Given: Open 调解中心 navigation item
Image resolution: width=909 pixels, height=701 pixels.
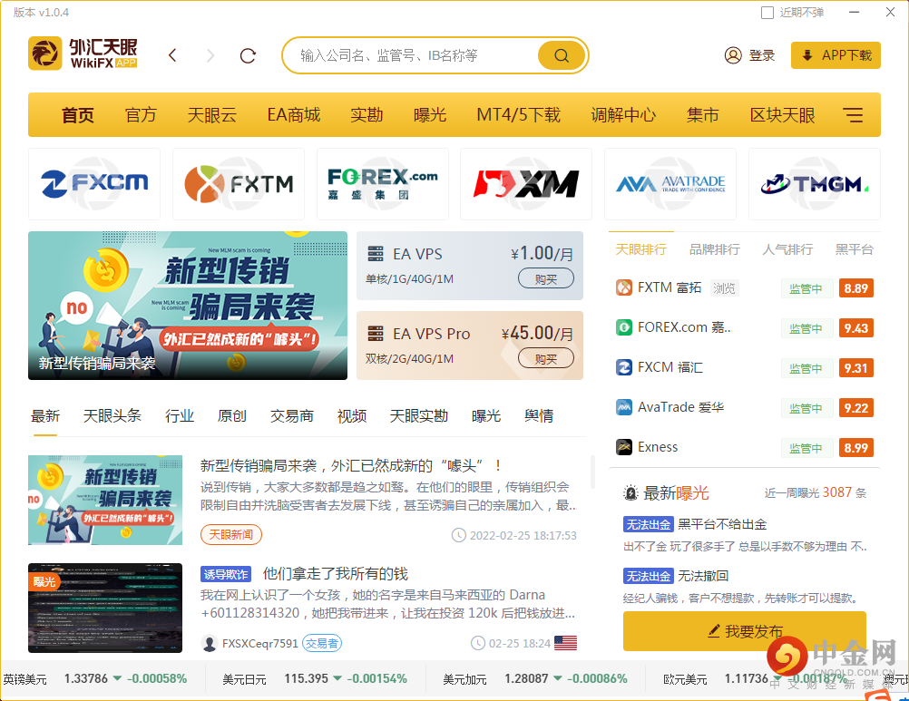Looking at the screenshot, I should click(623, 114).
